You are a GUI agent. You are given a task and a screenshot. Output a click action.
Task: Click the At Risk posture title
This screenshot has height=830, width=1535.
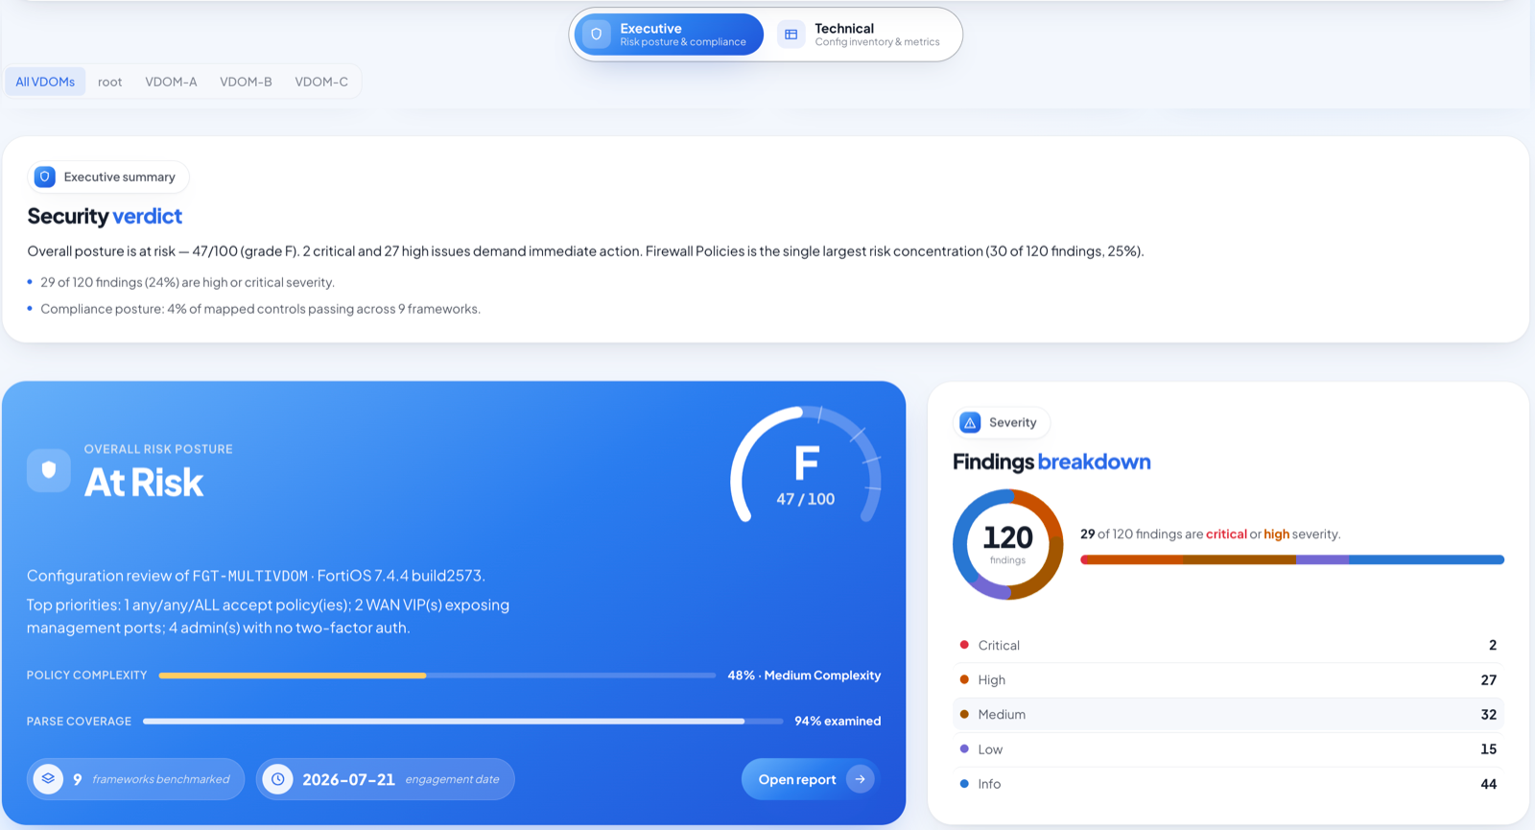144,482
